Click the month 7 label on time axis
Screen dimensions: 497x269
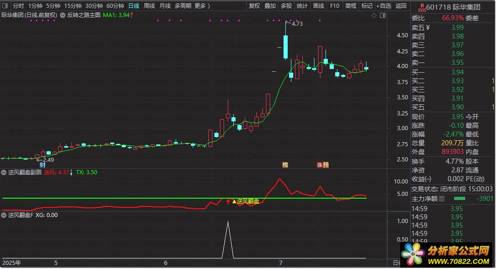280,263
